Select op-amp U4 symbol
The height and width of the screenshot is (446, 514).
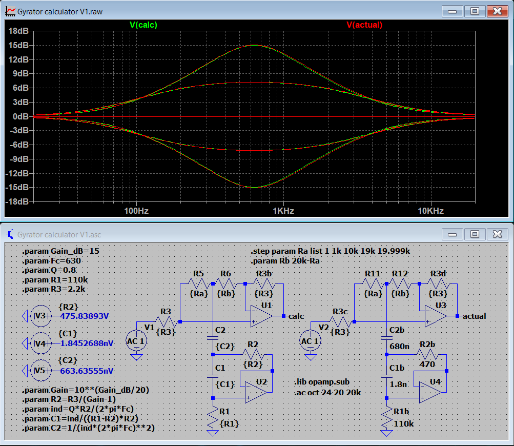(x=430, y=392)
